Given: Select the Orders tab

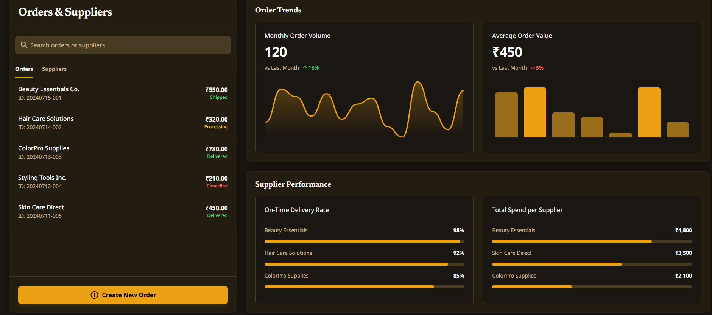Looking at the screenshot, I should click(x=24, y=69).
